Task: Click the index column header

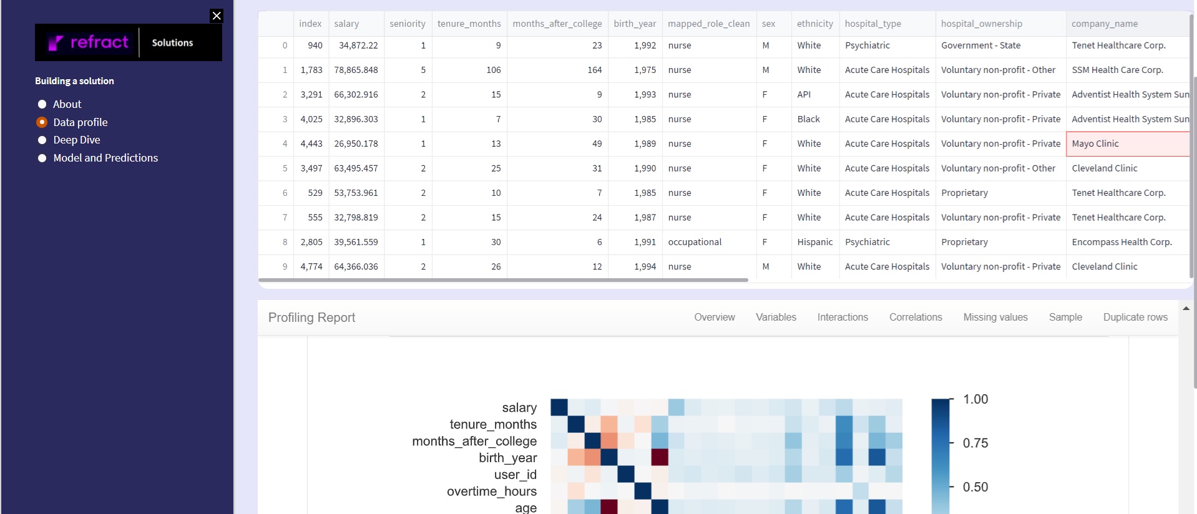Action: click(311, 24)
